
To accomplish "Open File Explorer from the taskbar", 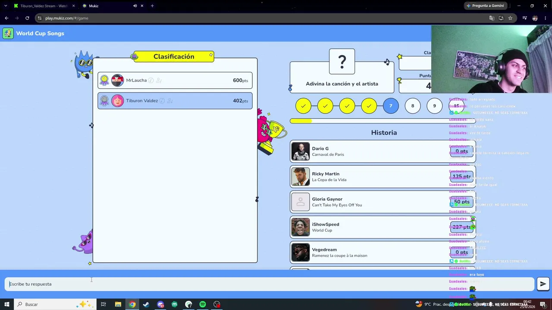I will [x=118, y=304].
